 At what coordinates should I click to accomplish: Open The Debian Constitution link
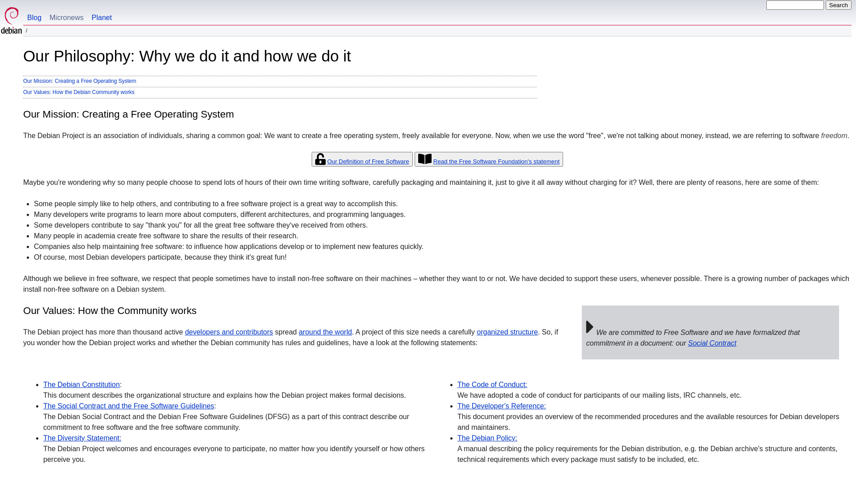pyautogui.click(x=82, y=385)
